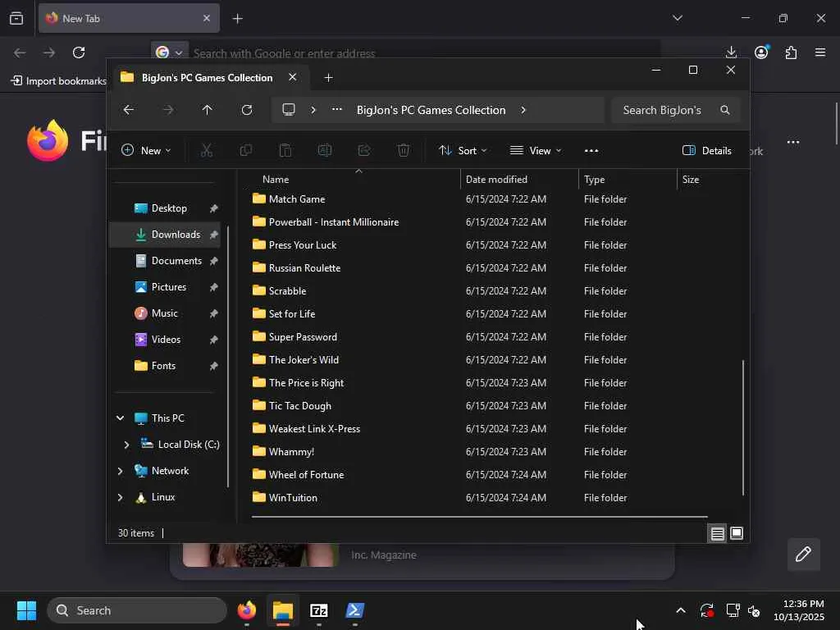Open Fonts in the sidebar
The height and width of the screenshot is (630, 840).
tap(165, 366)
